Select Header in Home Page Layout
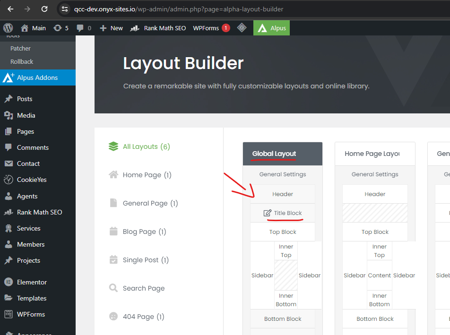This screenshot has height=335, width=450. click(x=375, y=194)
